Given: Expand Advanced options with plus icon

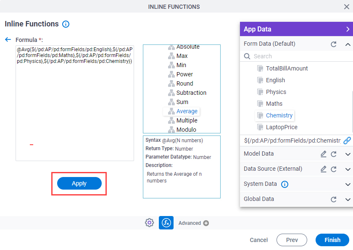Looking at the screenshot, I should point(206,223).
